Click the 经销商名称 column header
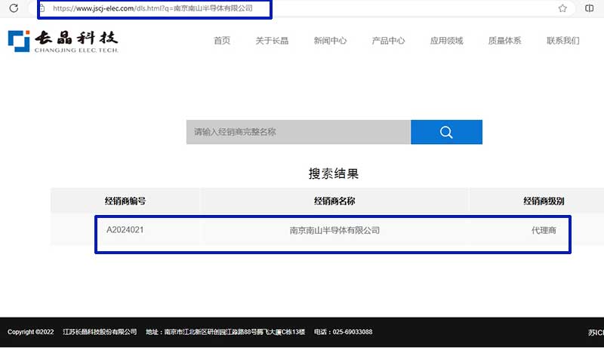Screen dimensions: 604x356 click(x=334, y=201)
